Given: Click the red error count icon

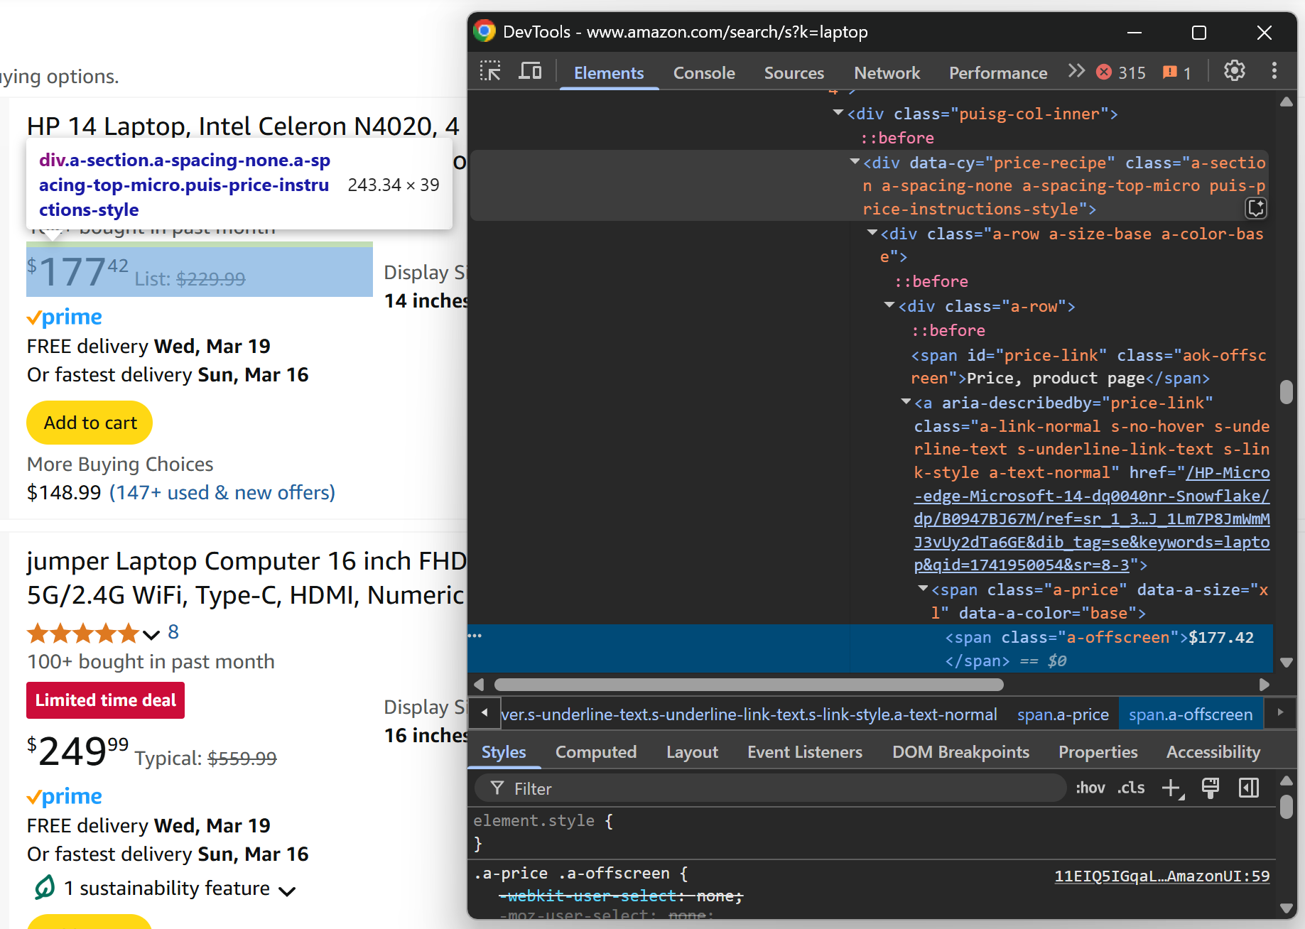Looking at the screenshot, I should point(1104,72).
